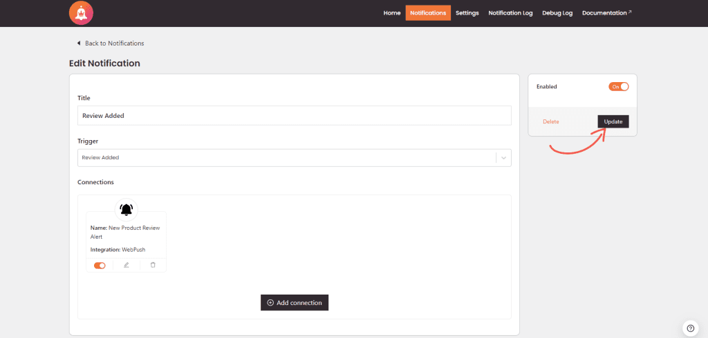Delete the WebPush connection with trash icon

(x=153, y=265)
